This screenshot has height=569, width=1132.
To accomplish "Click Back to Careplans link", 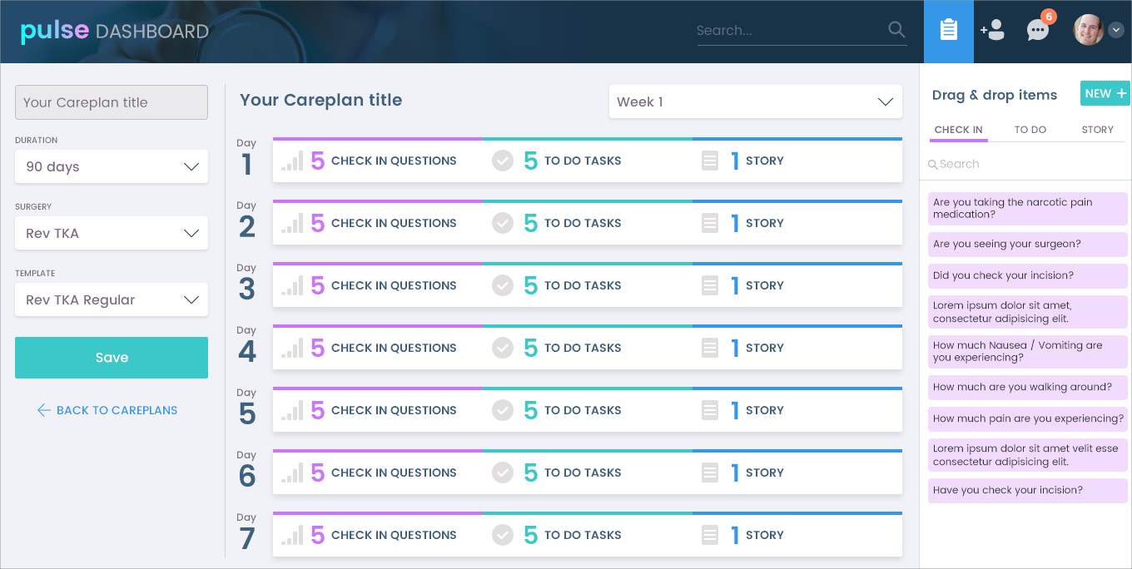I will tap(107, 410).
